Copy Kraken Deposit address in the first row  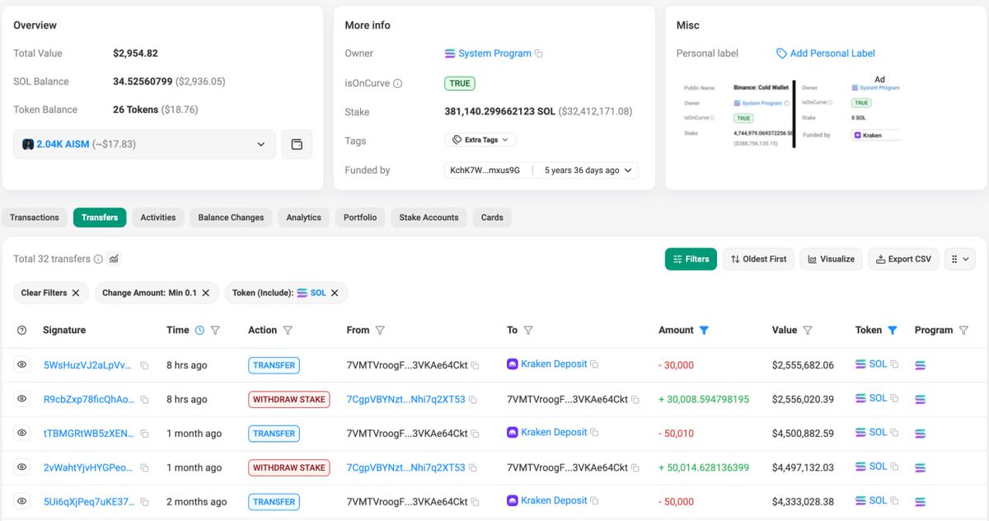594,364
